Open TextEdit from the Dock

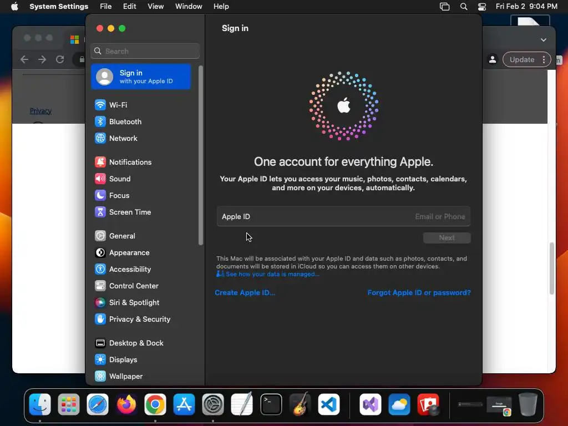tap(242, 404)
